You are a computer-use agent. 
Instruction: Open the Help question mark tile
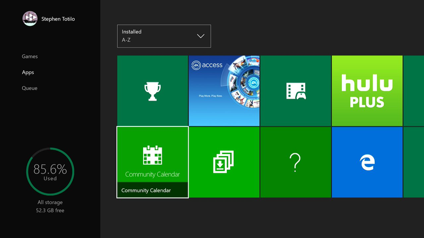point(296,162)
